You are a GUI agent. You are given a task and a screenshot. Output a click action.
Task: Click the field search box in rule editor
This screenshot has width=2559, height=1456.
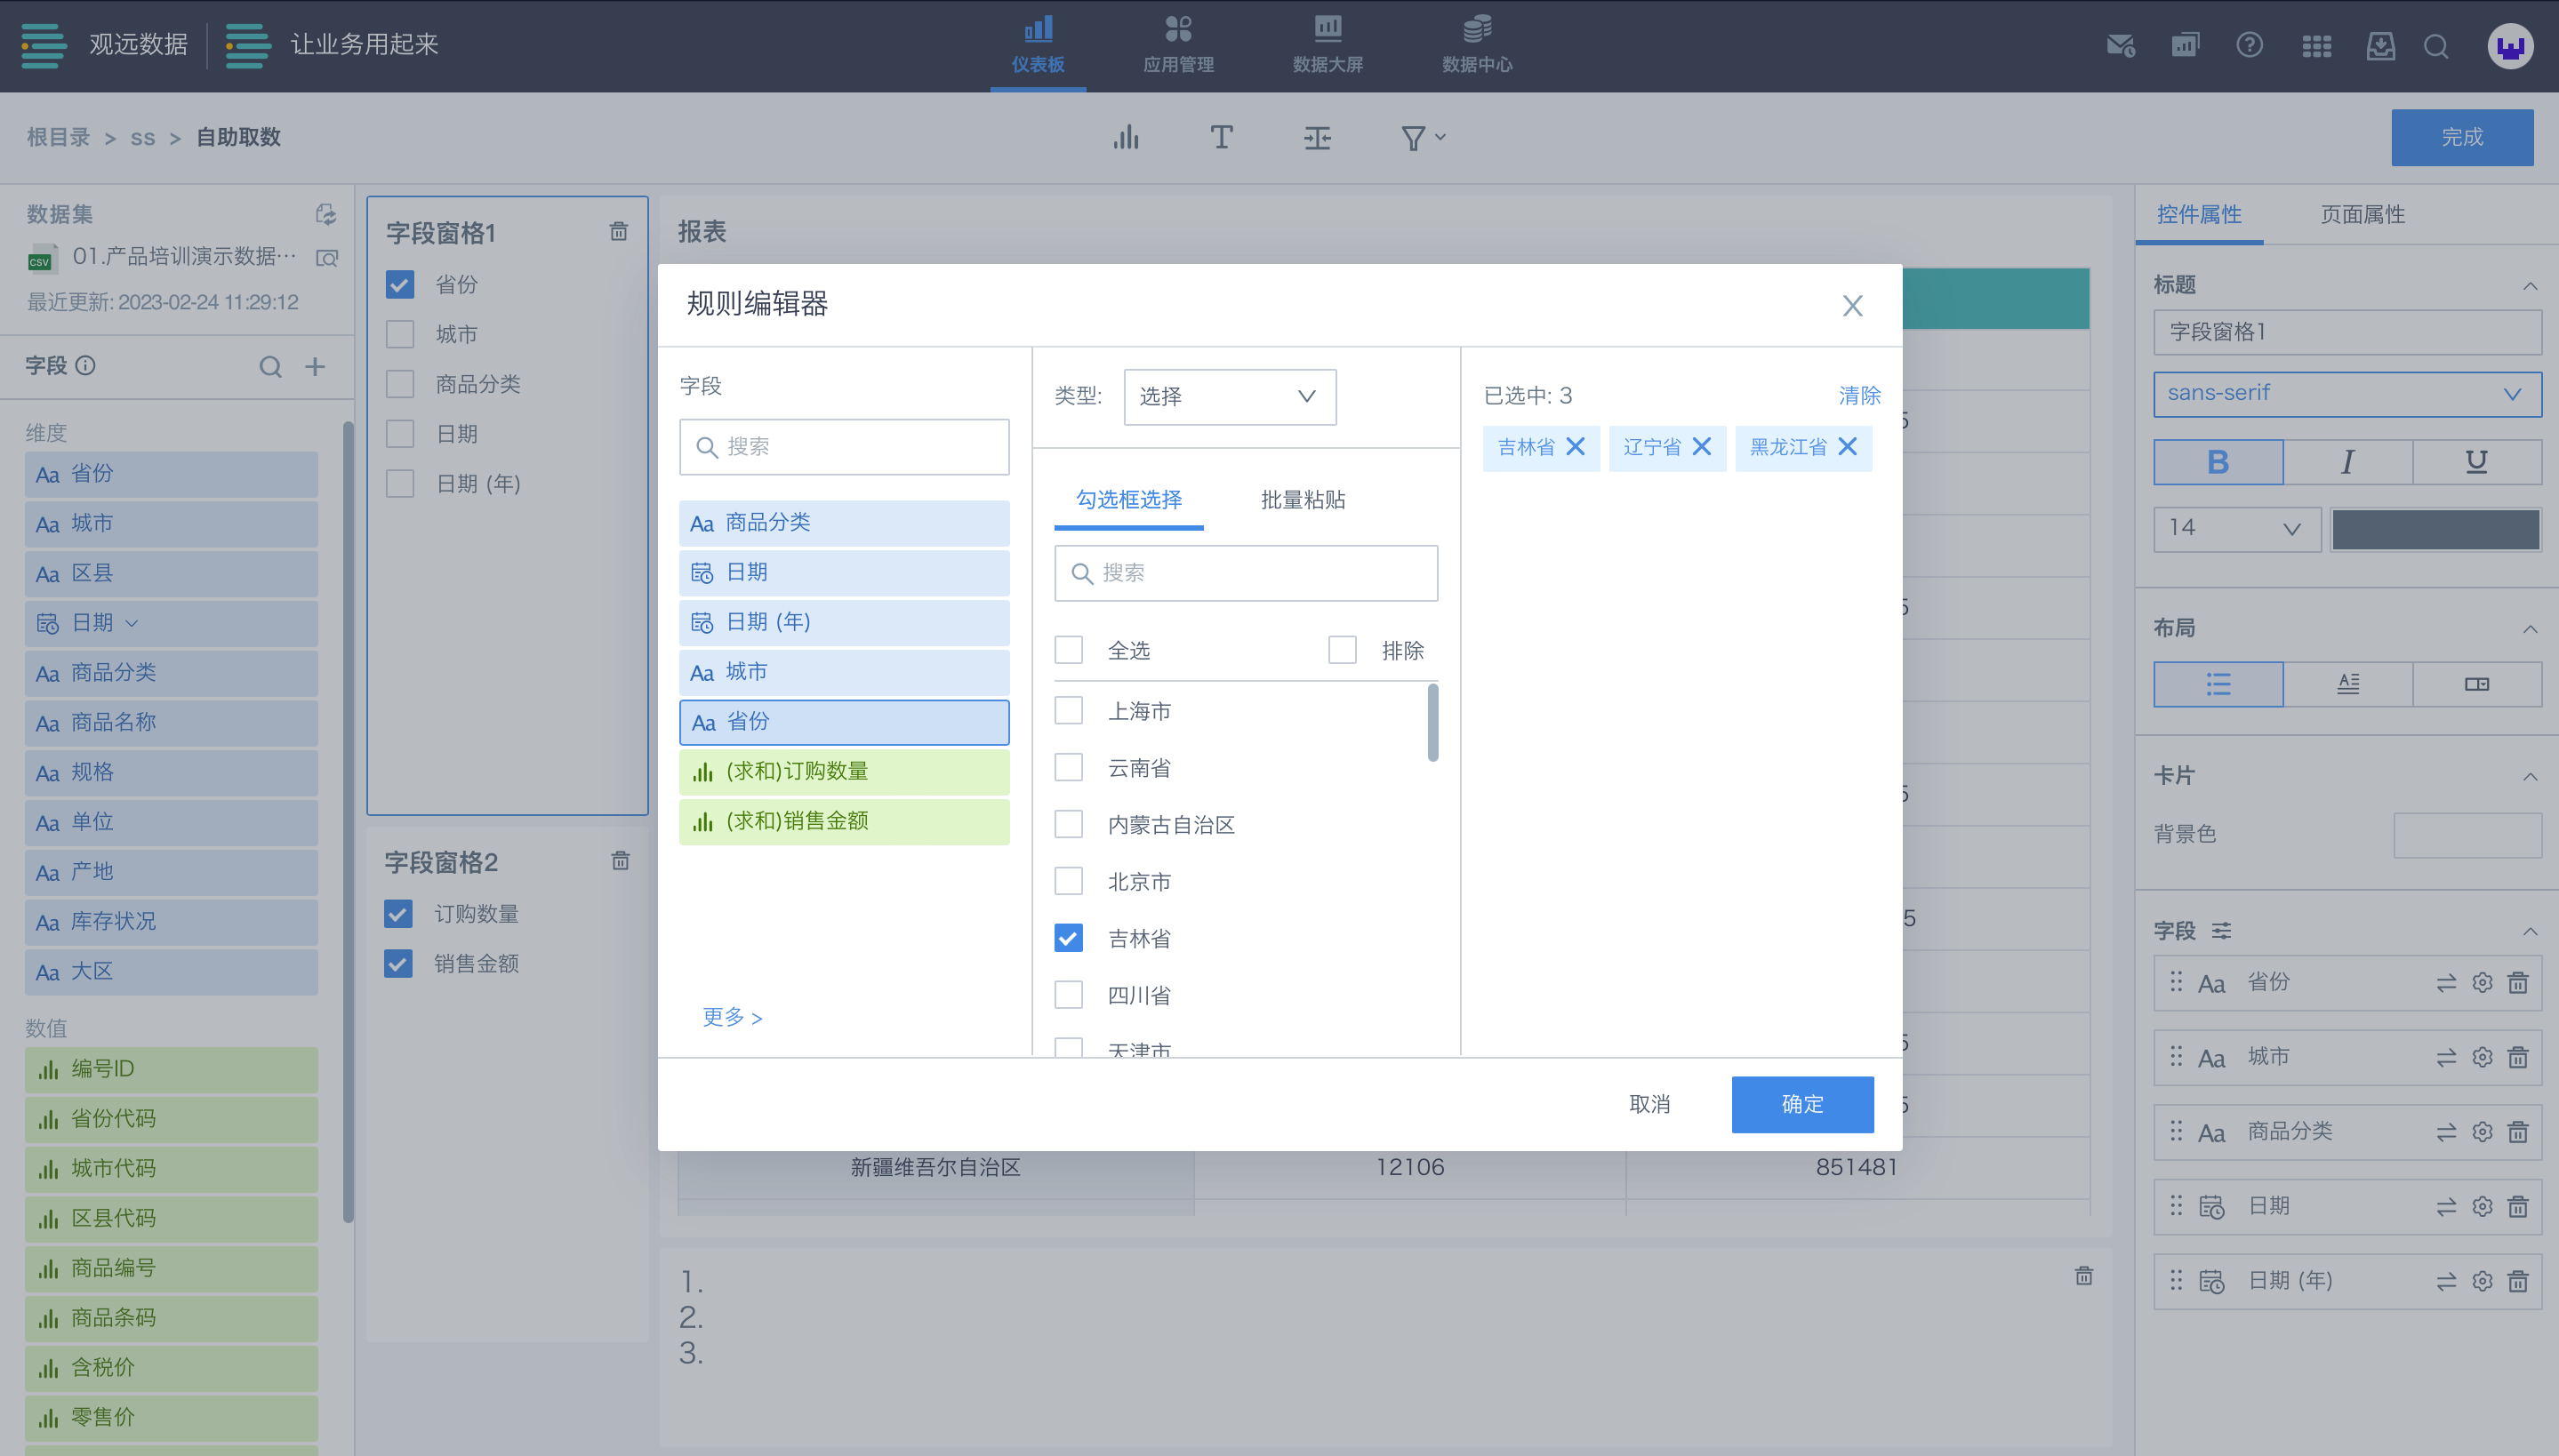coord(844,447)
